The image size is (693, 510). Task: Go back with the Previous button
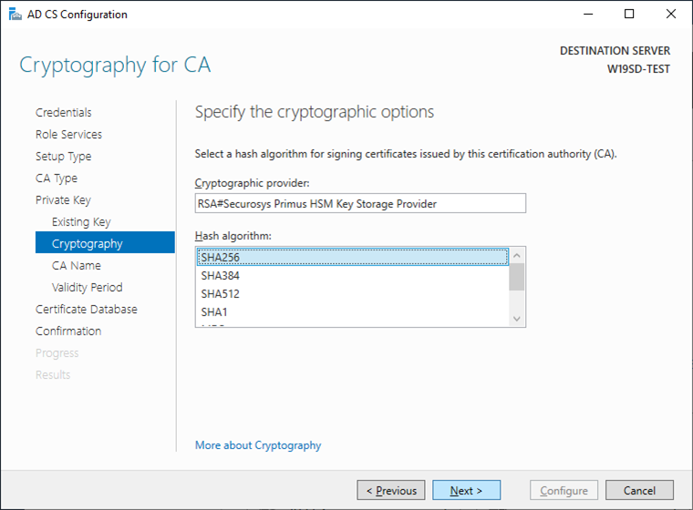391,491
